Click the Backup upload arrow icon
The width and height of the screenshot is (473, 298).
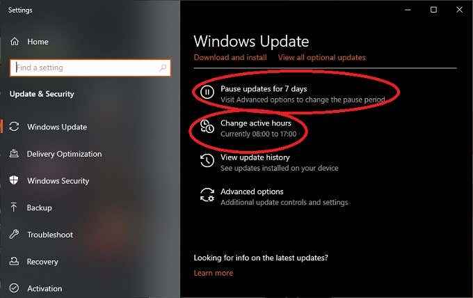tap(14, 207)
